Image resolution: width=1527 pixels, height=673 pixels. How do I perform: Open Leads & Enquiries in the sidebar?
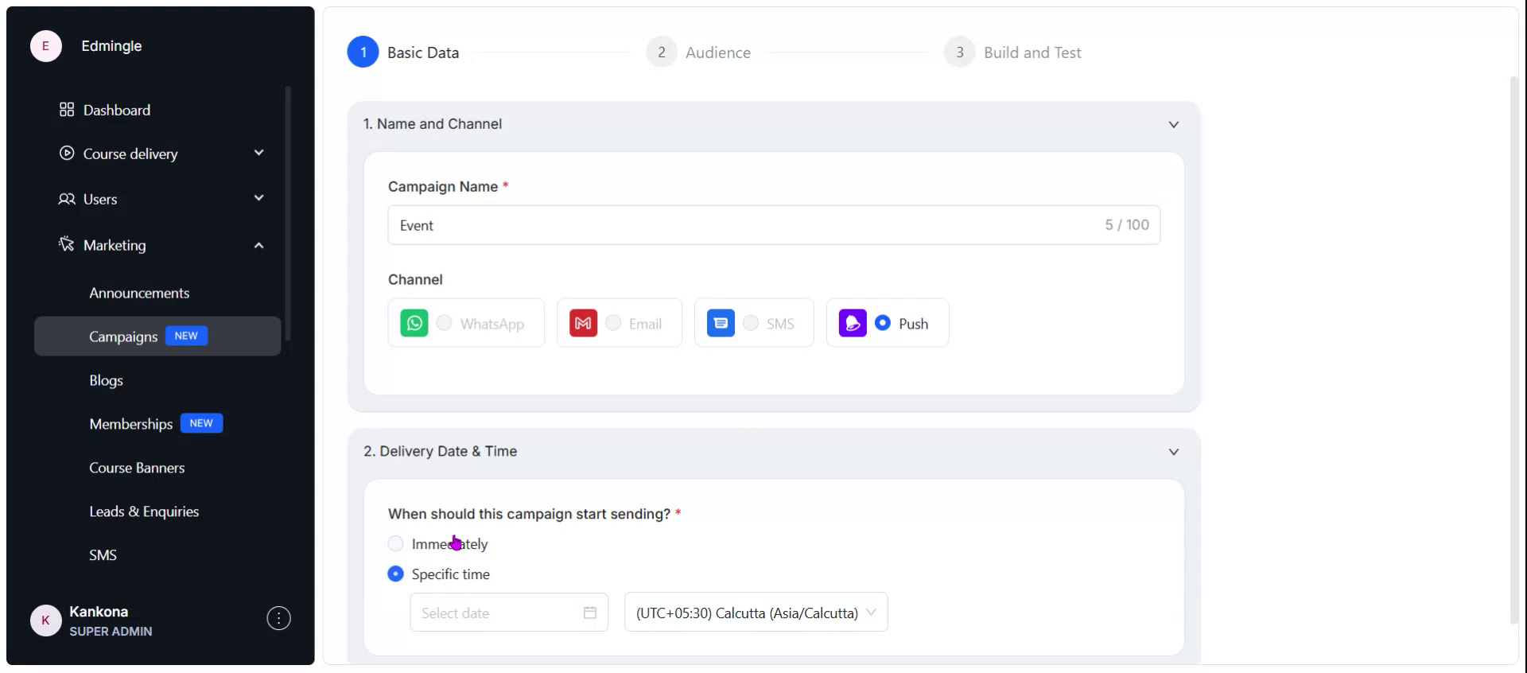pos(144,512)
